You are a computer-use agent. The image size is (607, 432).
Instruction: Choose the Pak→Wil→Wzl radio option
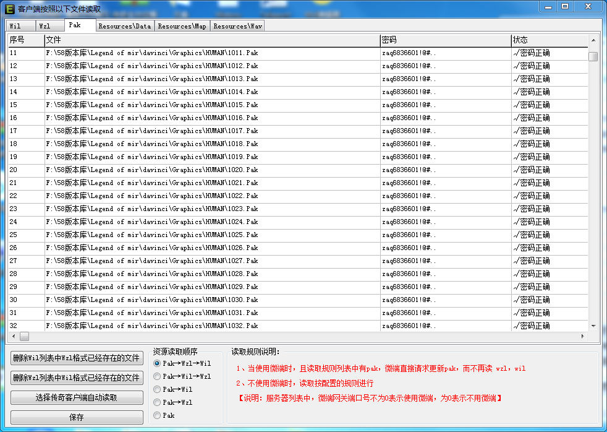pos(157,376)
